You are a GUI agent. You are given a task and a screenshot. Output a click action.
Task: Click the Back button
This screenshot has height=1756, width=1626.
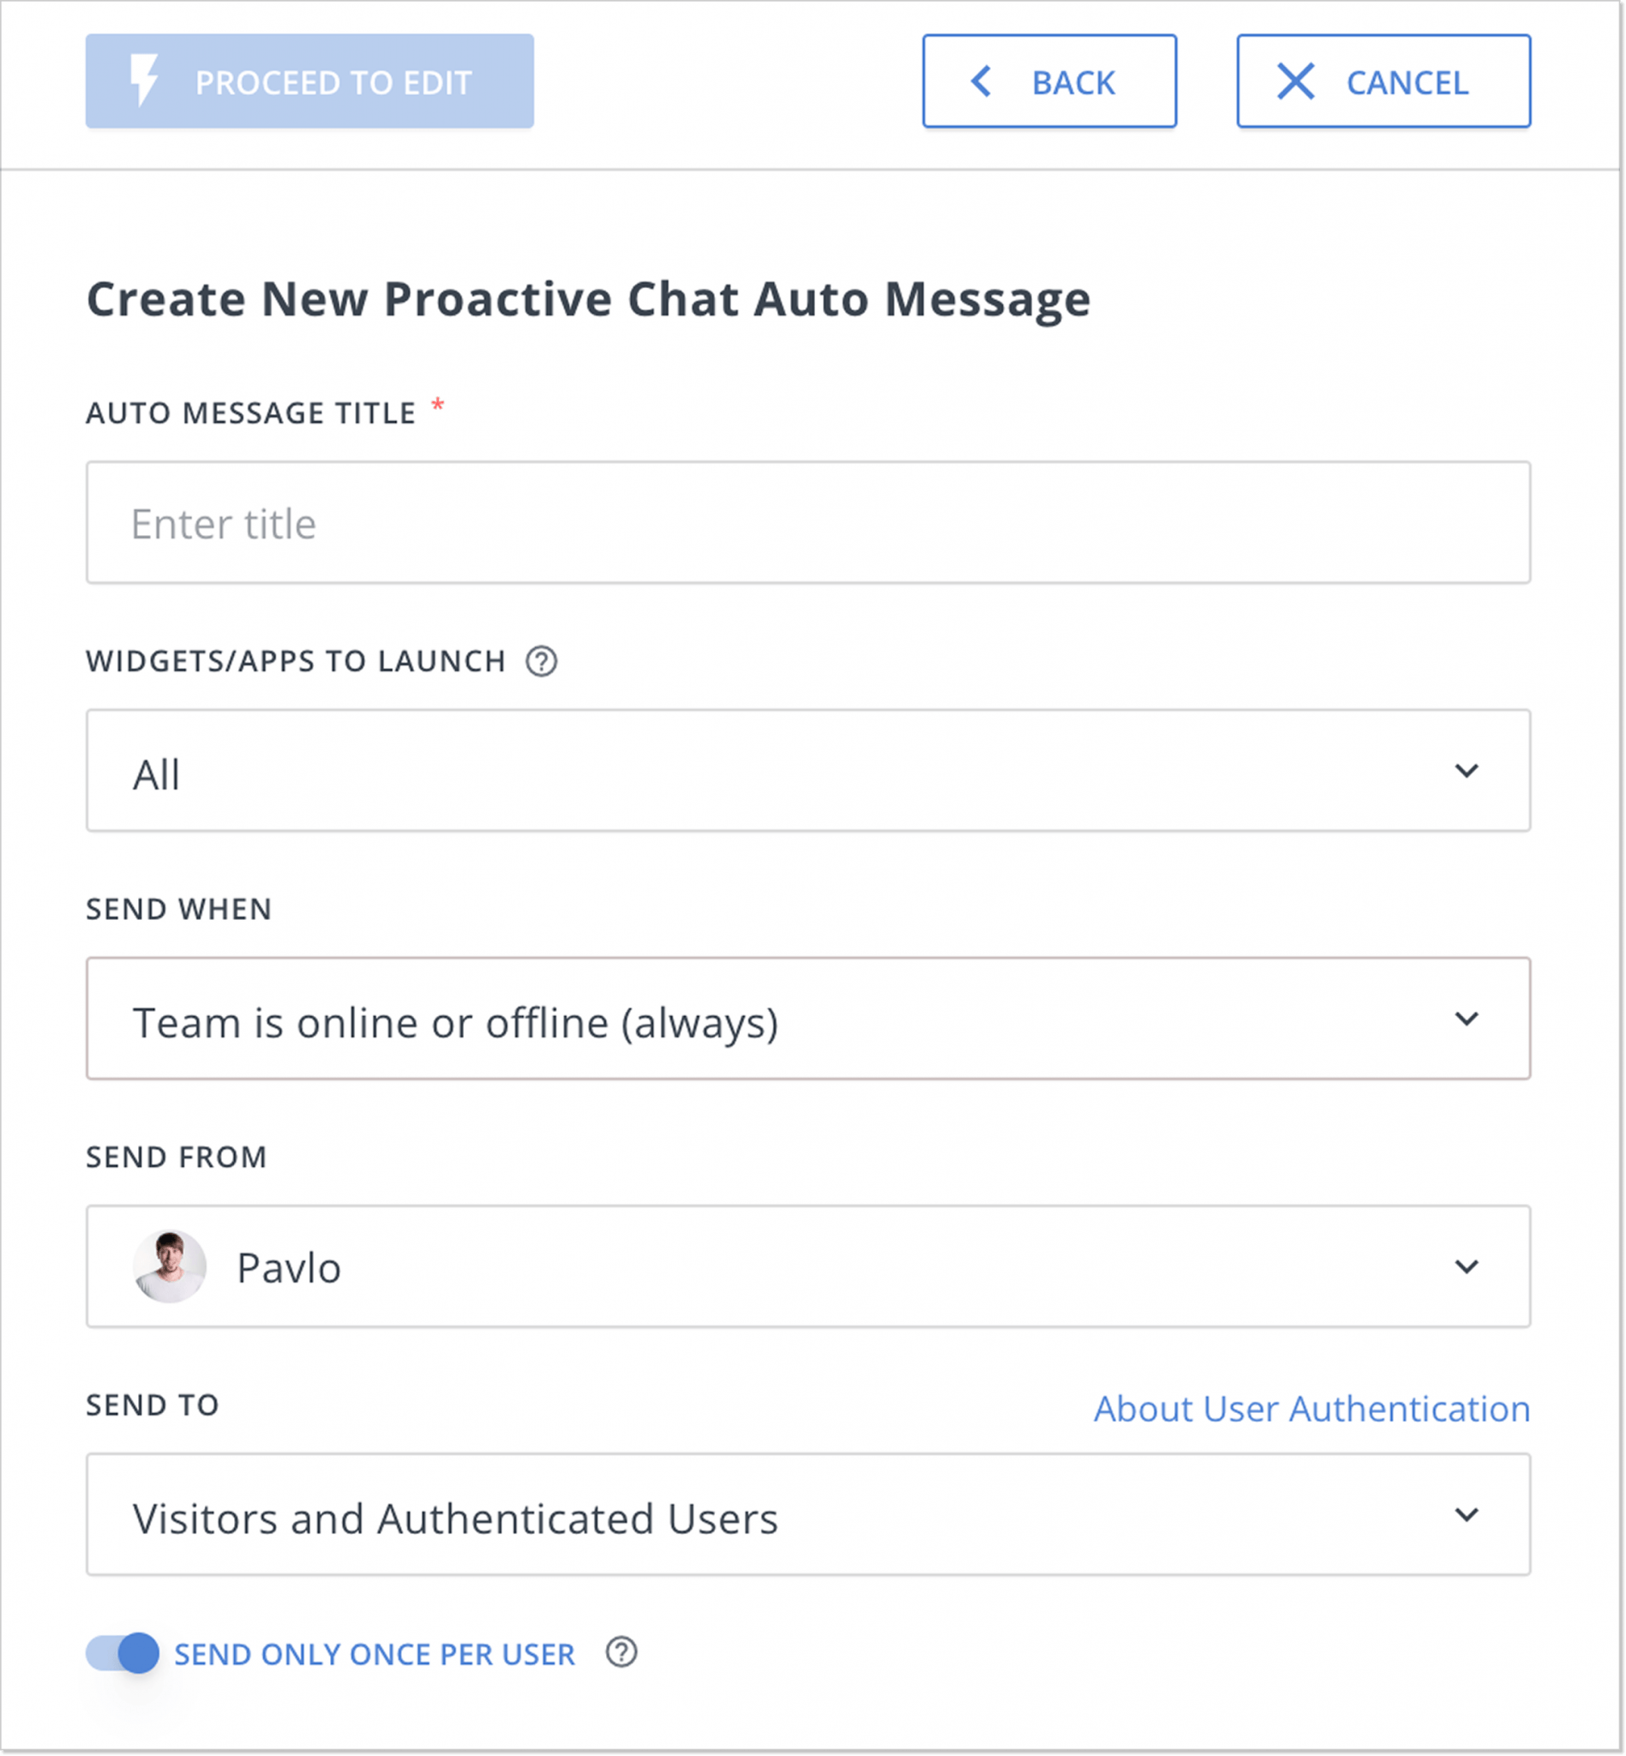(1050, 81)
